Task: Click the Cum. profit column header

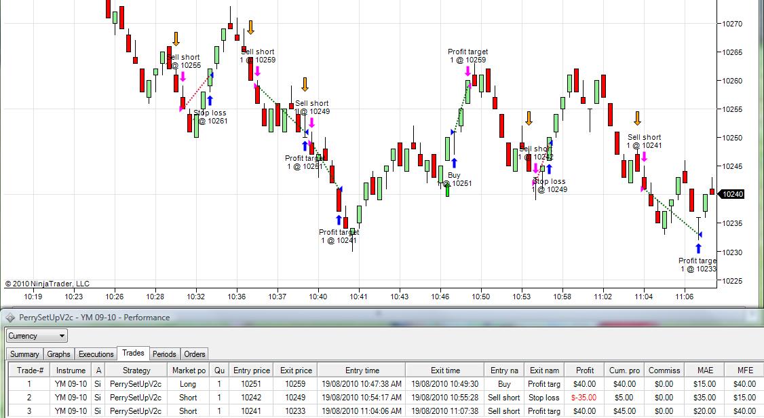Action: (x=624, y=370)
